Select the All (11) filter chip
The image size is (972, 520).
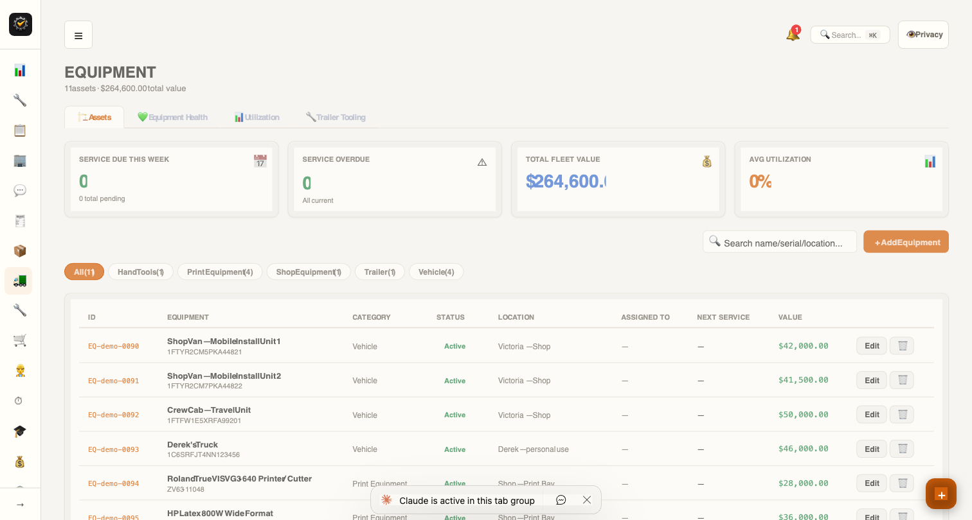[x=84, y=272]
